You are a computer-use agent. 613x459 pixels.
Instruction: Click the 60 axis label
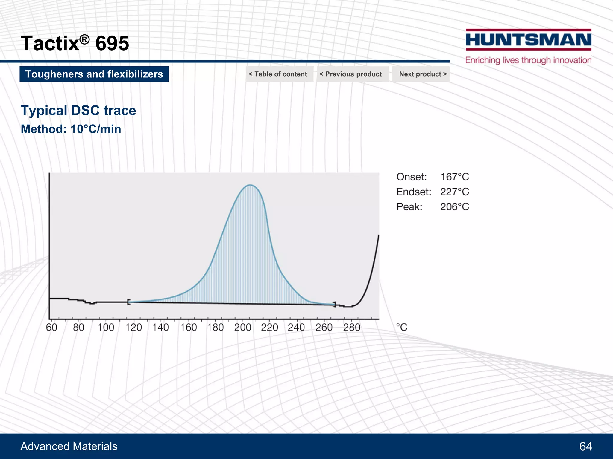51,327
